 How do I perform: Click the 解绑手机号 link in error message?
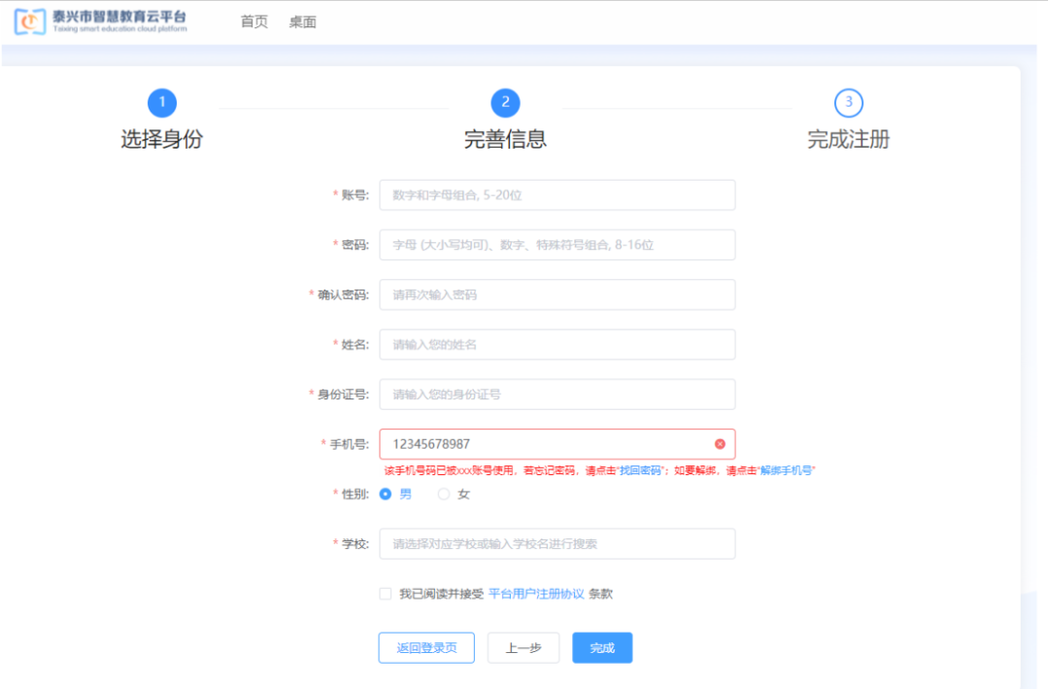tap(787, 470)
